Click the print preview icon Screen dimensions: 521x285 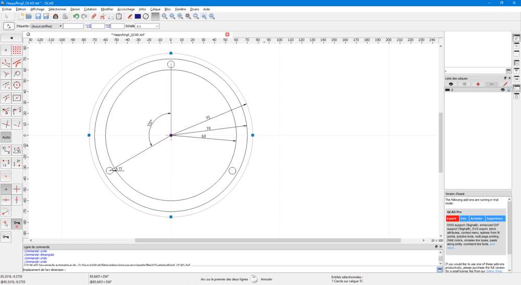pyautogui.click(x=65, y=16)
